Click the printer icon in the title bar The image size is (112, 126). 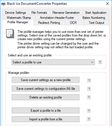tap(3, 4)
